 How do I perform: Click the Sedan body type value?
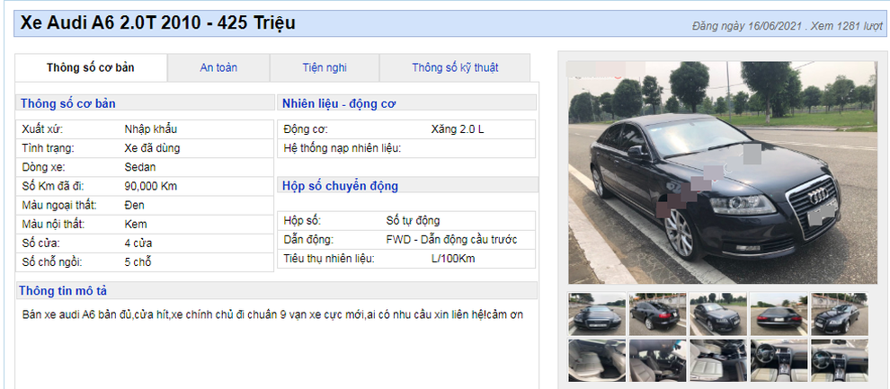coord(140,167)
